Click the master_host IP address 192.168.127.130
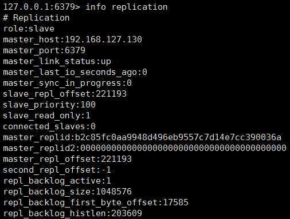This screenshot has height=219, width=290. pyautogui.click(x=104, y=39)
